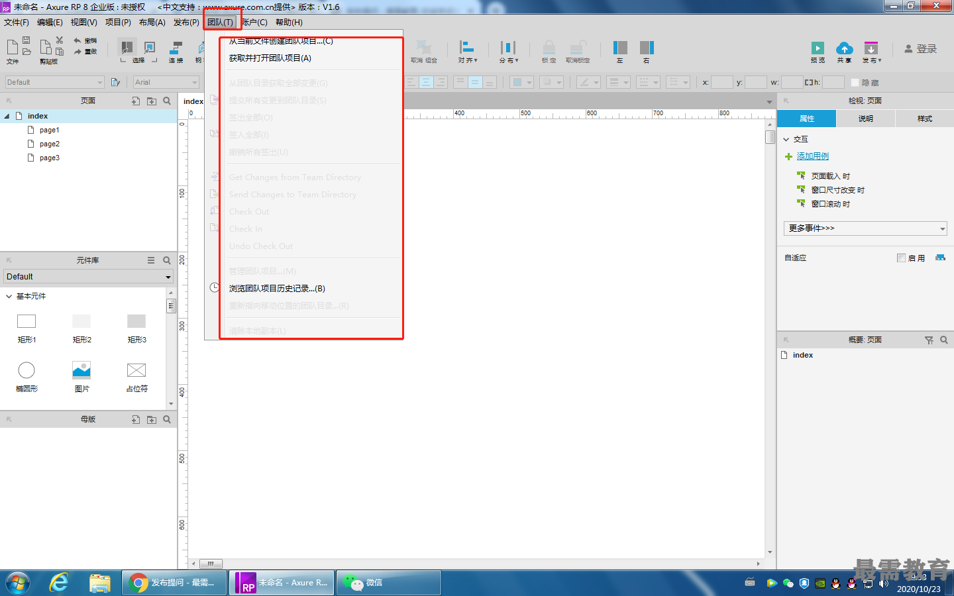Collapse the index page tree node
This screenshot has height=596, width=954.
[x=7, y=116]
